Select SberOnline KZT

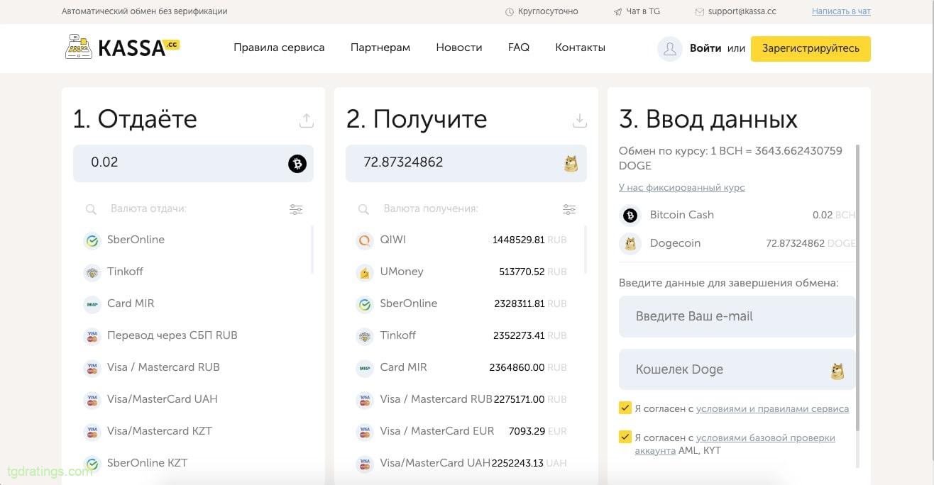point(193,463)
